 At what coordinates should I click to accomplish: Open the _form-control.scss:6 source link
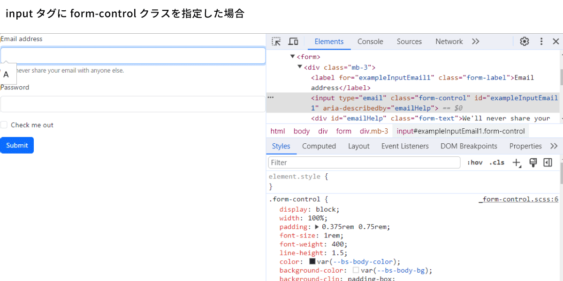coord(518,200)
